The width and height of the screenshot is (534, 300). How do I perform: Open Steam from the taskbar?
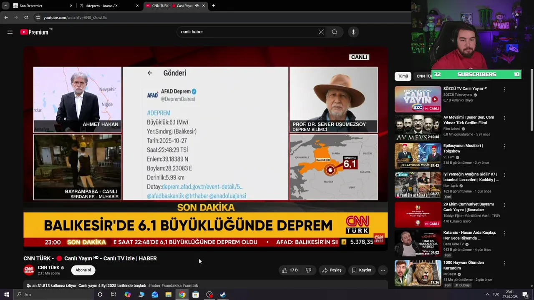click(223, 295)
